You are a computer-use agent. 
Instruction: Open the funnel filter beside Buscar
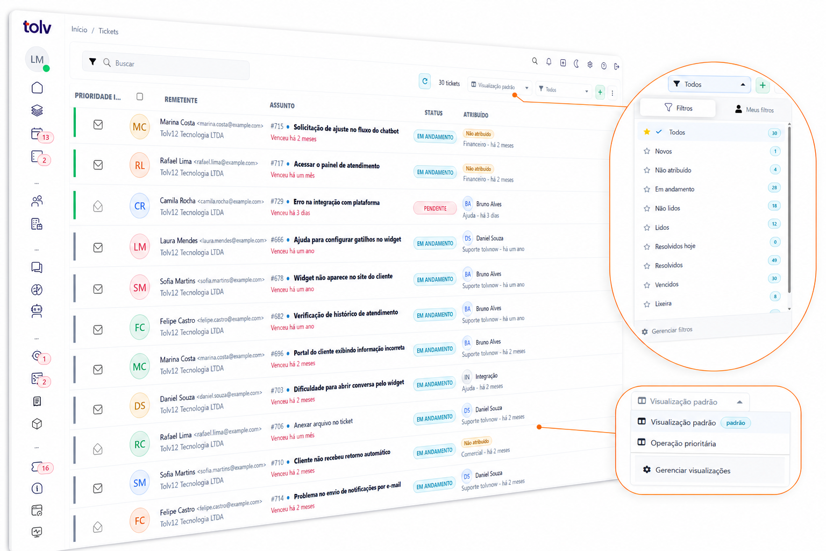tap(92, 62)
